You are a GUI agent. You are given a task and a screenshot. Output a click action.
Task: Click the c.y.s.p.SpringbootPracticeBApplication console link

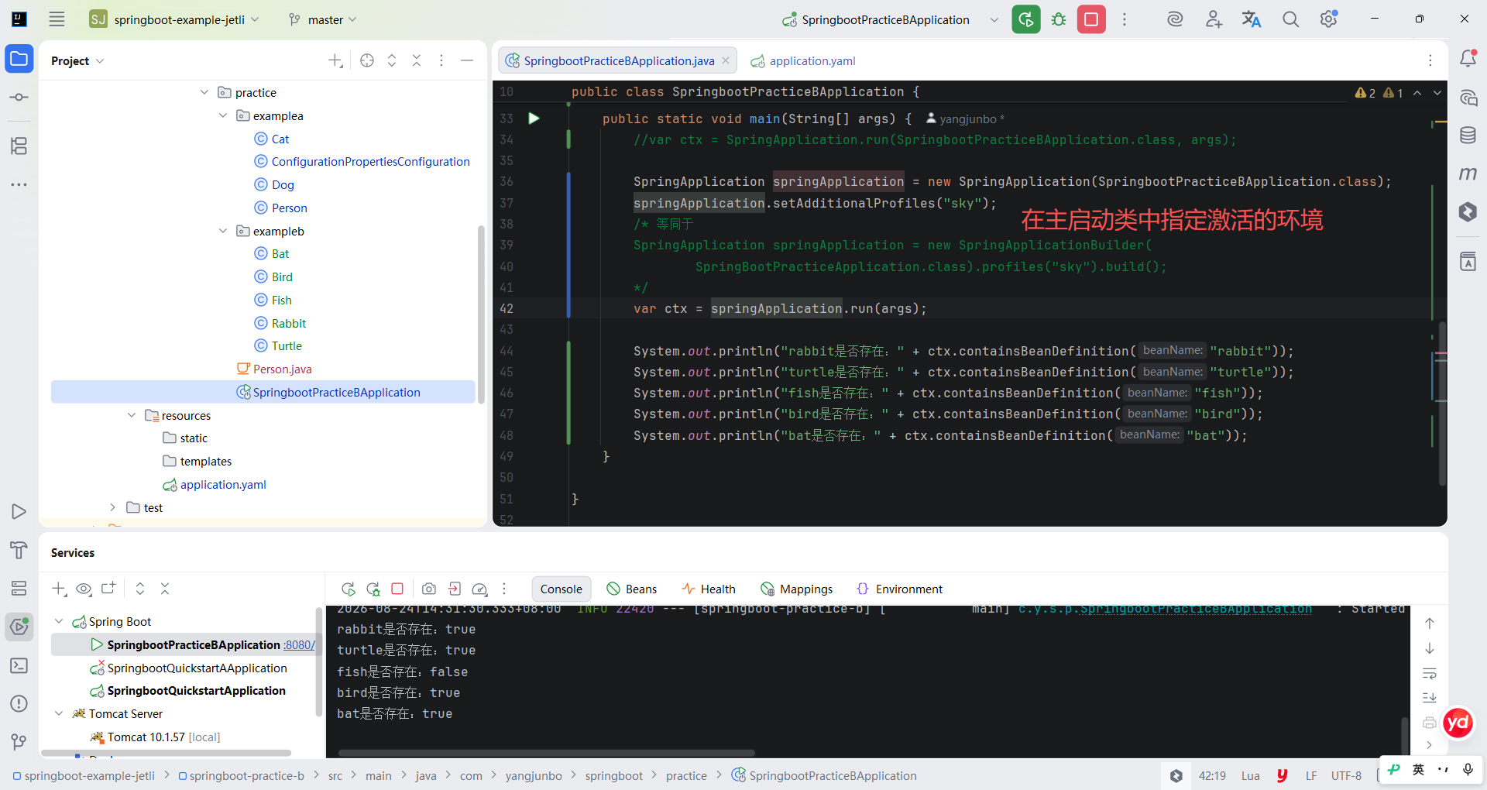point(1165,610)
